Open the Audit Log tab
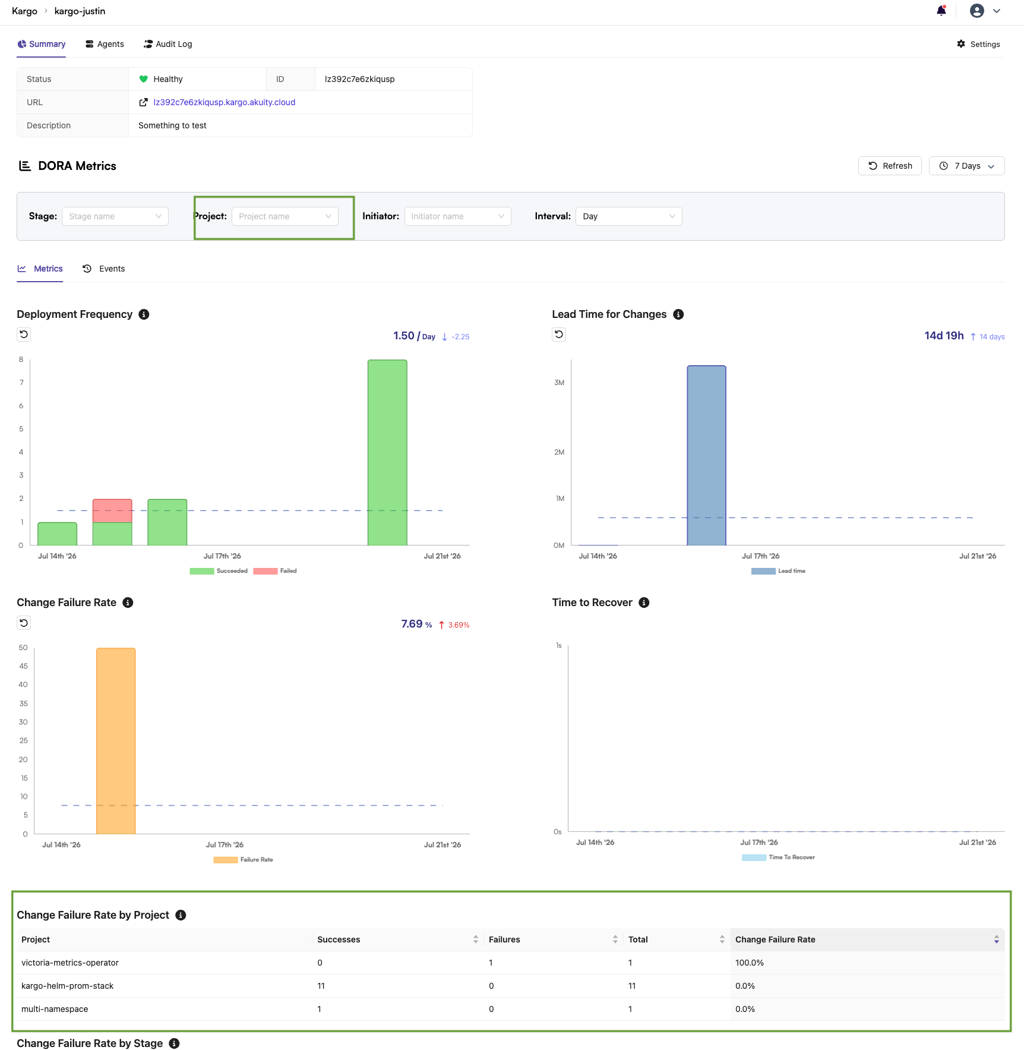The image size is (1024, 1050). pos(168,44)
